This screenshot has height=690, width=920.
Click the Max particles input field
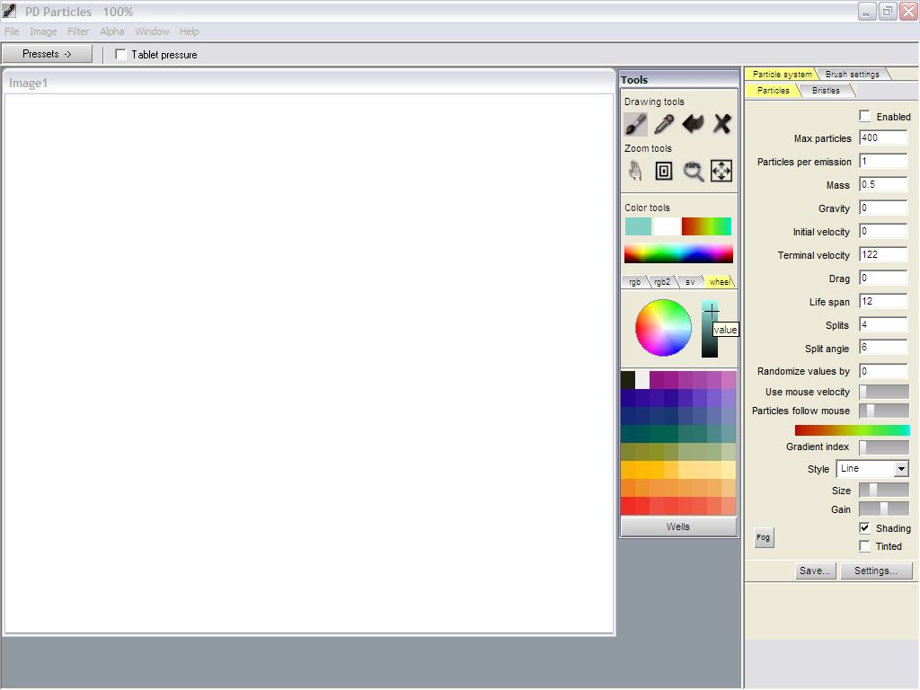point(882,138)
